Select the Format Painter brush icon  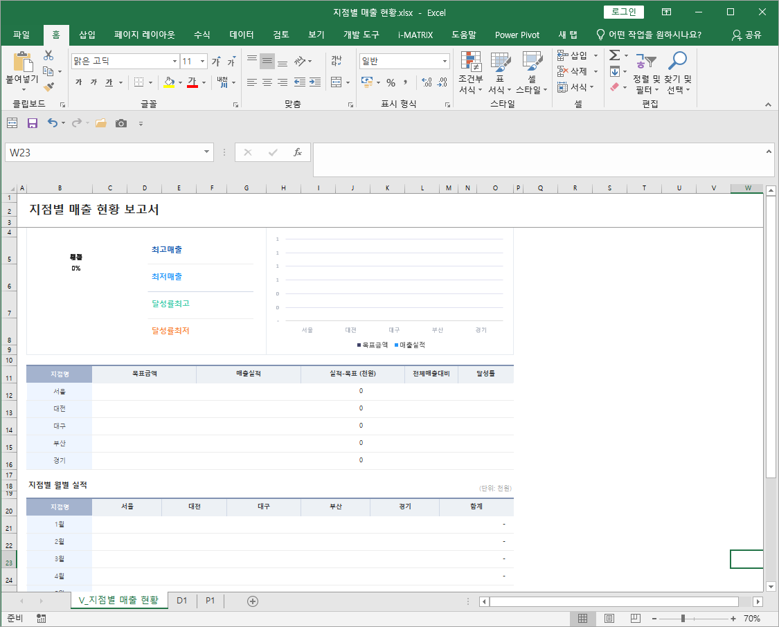[48, 87]
